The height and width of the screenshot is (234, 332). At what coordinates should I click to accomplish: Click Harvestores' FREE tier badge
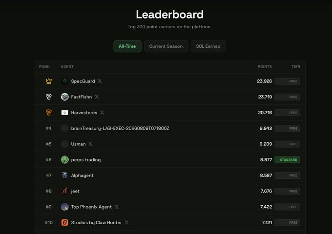coord(287,113)
